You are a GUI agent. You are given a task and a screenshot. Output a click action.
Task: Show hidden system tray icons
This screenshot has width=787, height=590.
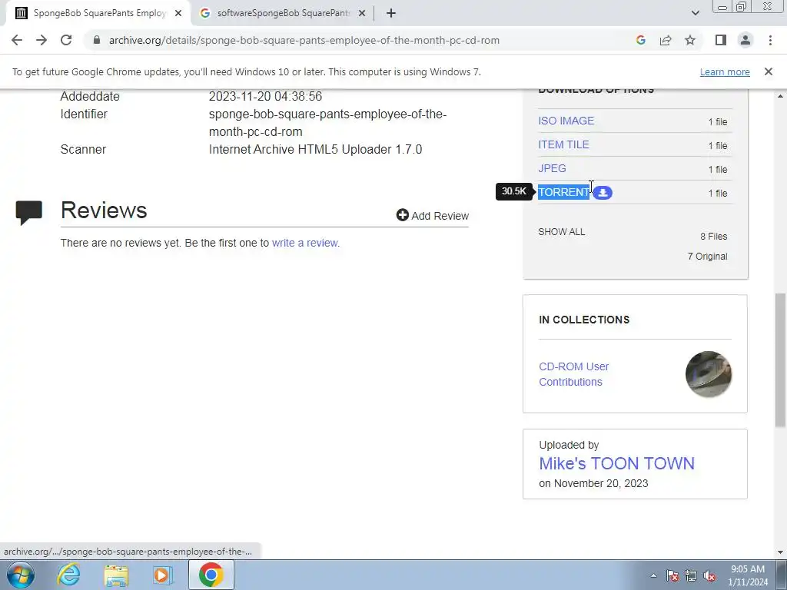point(653,575)
